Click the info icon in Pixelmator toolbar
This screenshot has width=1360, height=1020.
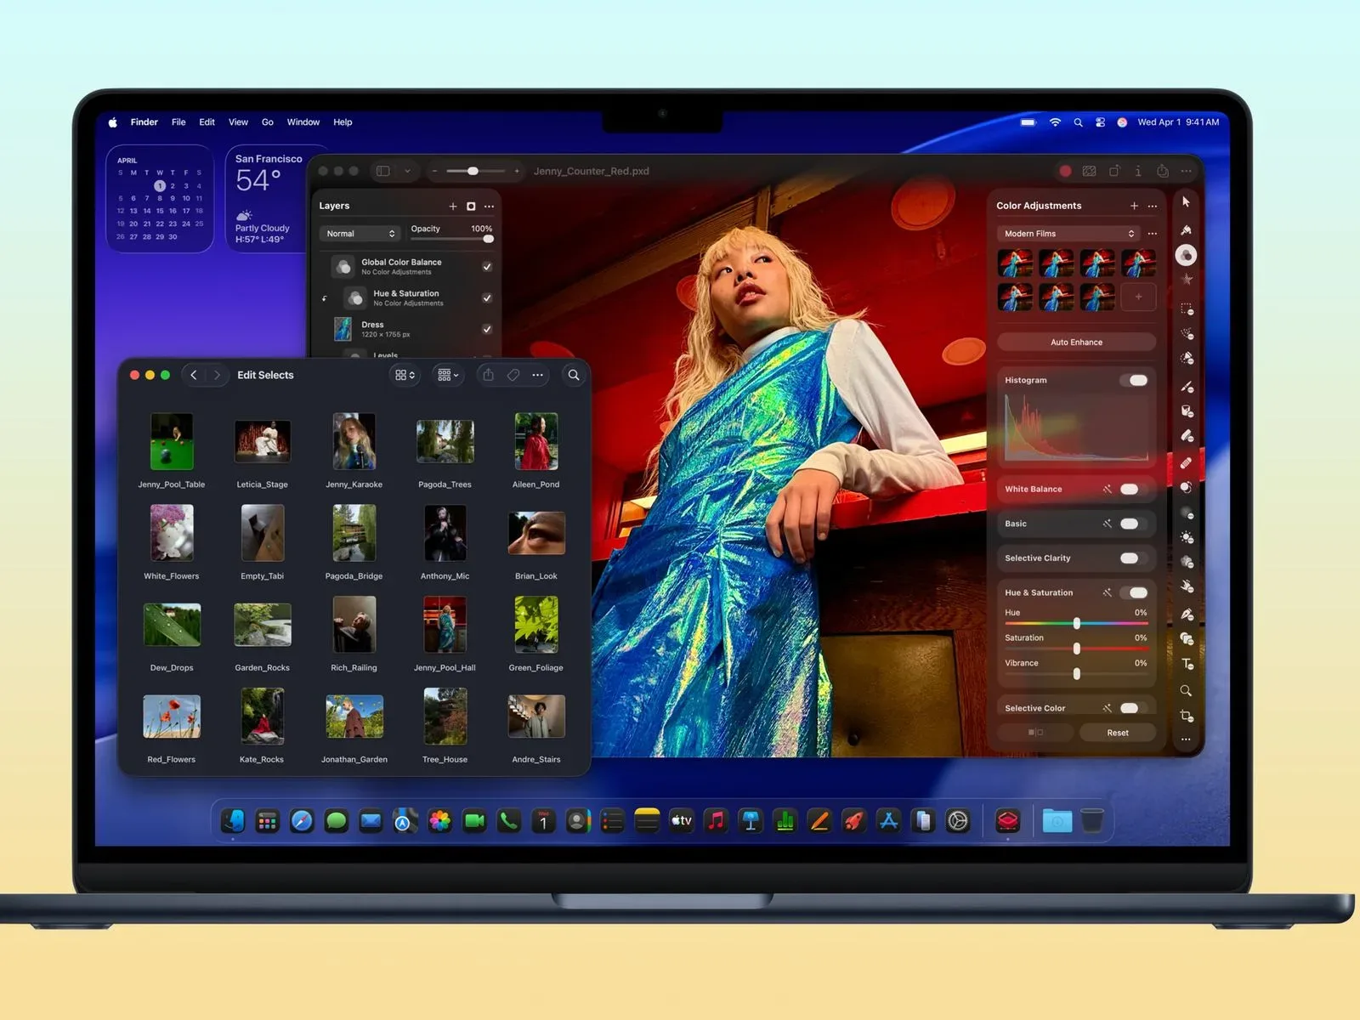coord(1138,171)
